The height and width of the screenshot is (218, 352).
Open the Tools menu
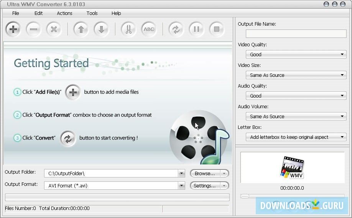92,13
